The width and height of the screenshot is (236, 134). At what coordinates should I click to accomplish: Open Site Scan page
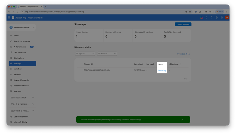[x=22, y=91]
